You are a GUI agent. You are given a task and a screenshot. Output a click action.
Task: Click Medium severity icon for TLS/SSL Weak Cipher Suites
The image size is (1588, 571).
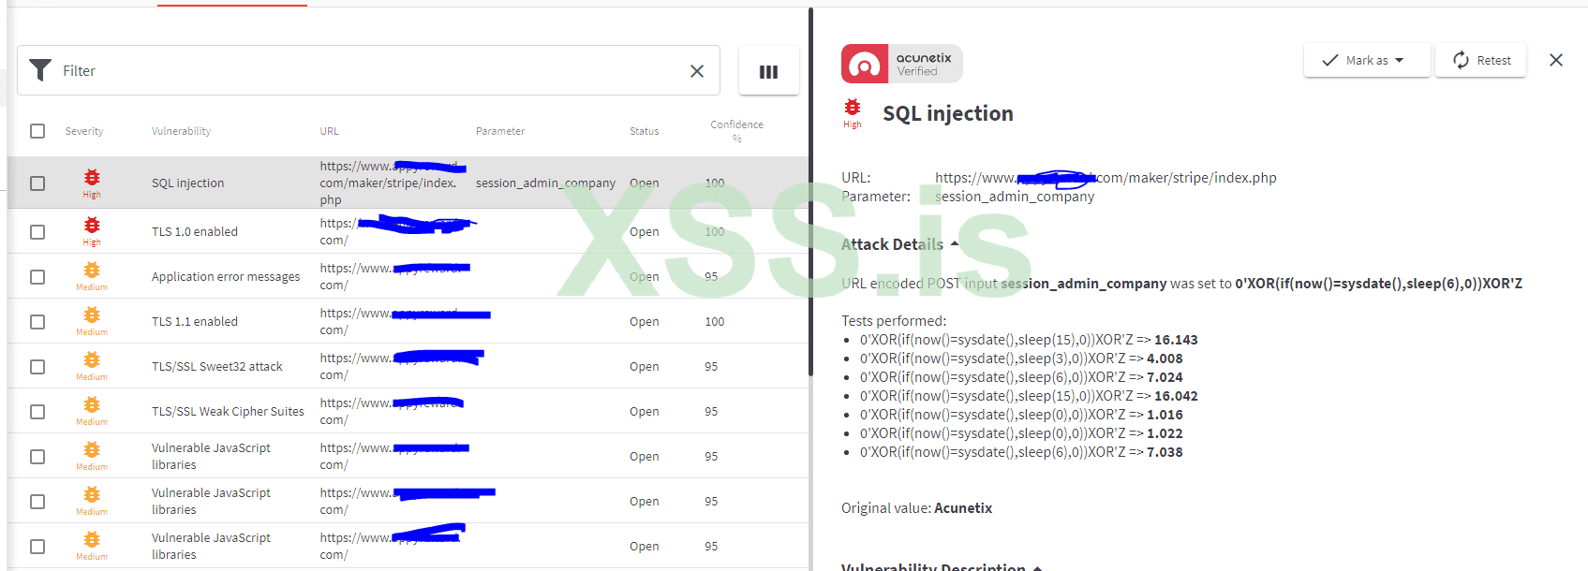pyautogui.click(x=92, y=404)
